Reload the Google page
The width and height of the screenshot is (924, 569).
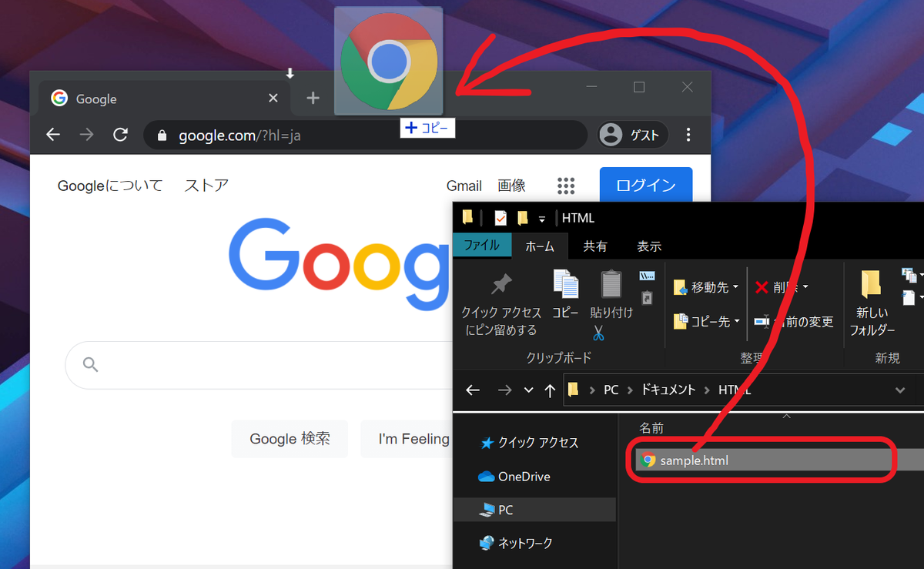coord(120,134)
